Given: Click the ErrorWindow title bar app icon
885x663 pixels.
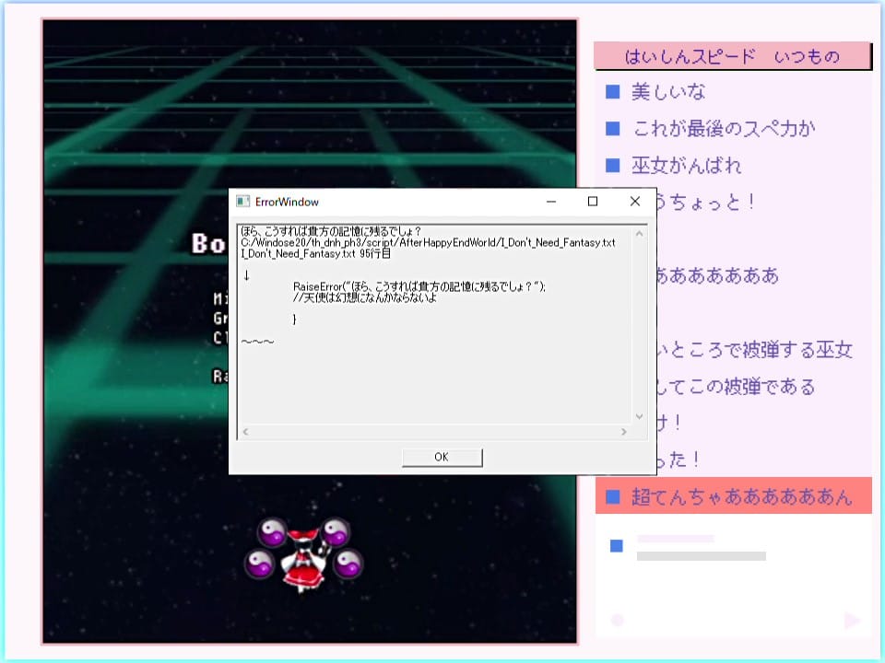Looking at the screenshot, I should pyautogui.click(x=243, y=202).
